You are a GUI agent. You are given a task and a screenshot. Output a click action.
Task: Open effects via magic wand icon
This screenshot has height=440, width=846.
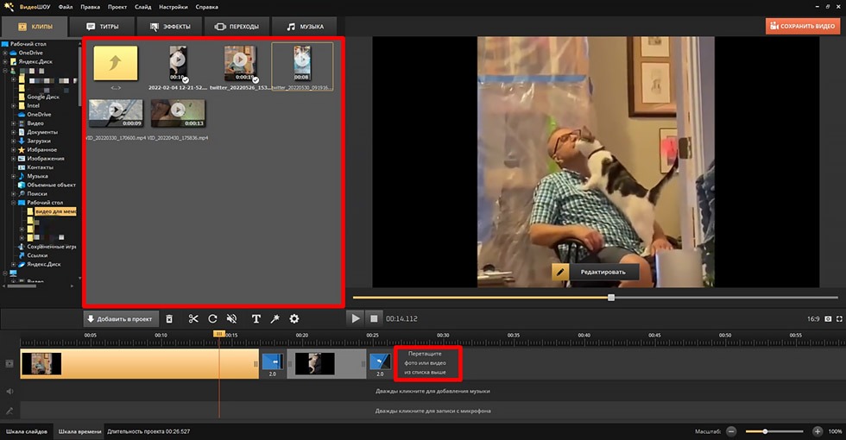point(275,318)
